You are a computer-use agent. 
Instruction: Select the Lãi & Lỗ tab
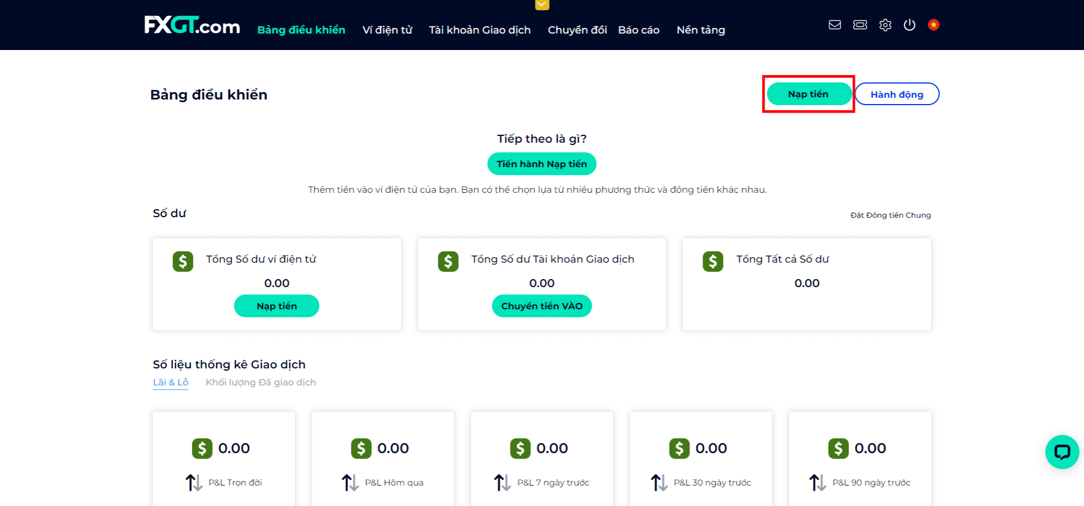tap(171, 383)
